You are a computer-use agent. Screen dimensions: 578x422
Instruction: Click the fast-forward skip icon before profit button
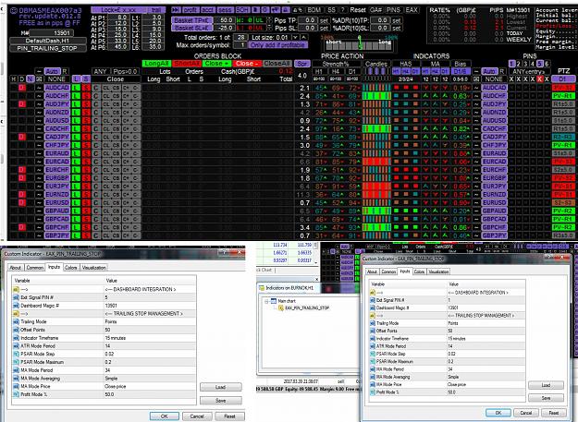tap(176, 10)
